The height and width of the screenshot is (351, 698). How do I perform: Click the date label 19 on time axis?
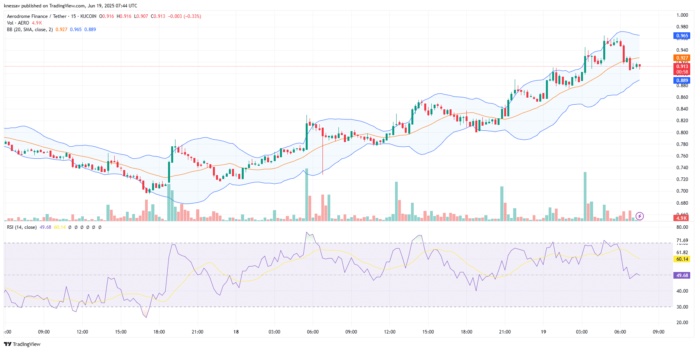click(x=543, y=332)
